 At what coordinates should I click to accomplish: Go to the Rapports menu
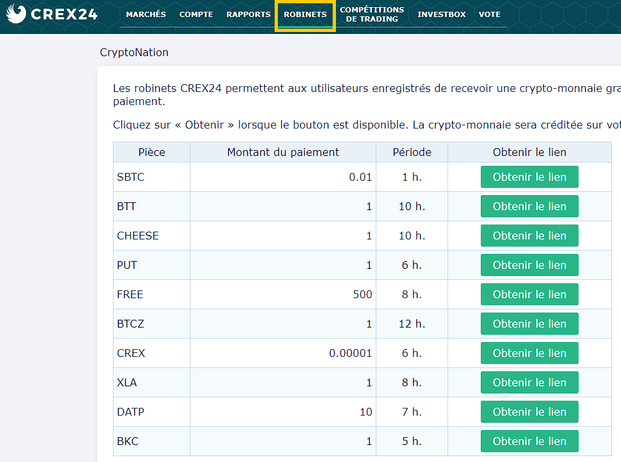pos(249,14)
